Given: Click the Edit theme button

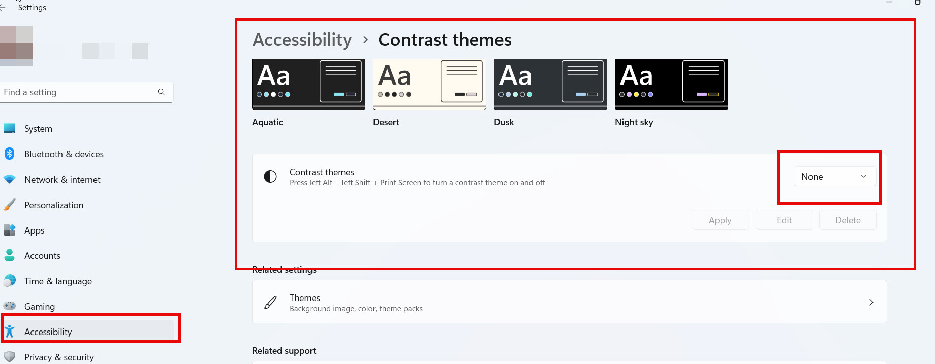Looking at the screenshot, I should 784,220.
